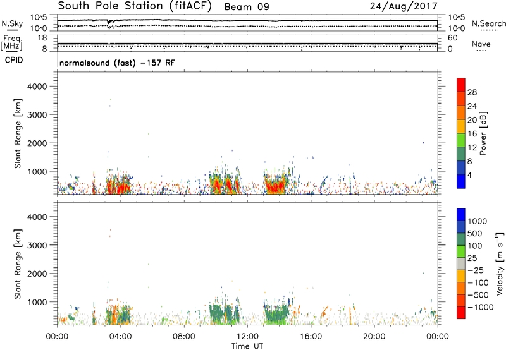Click 'normalsound (fast) -157 RF' text
This screenshot has width=506, height=350.
(117, 63)
